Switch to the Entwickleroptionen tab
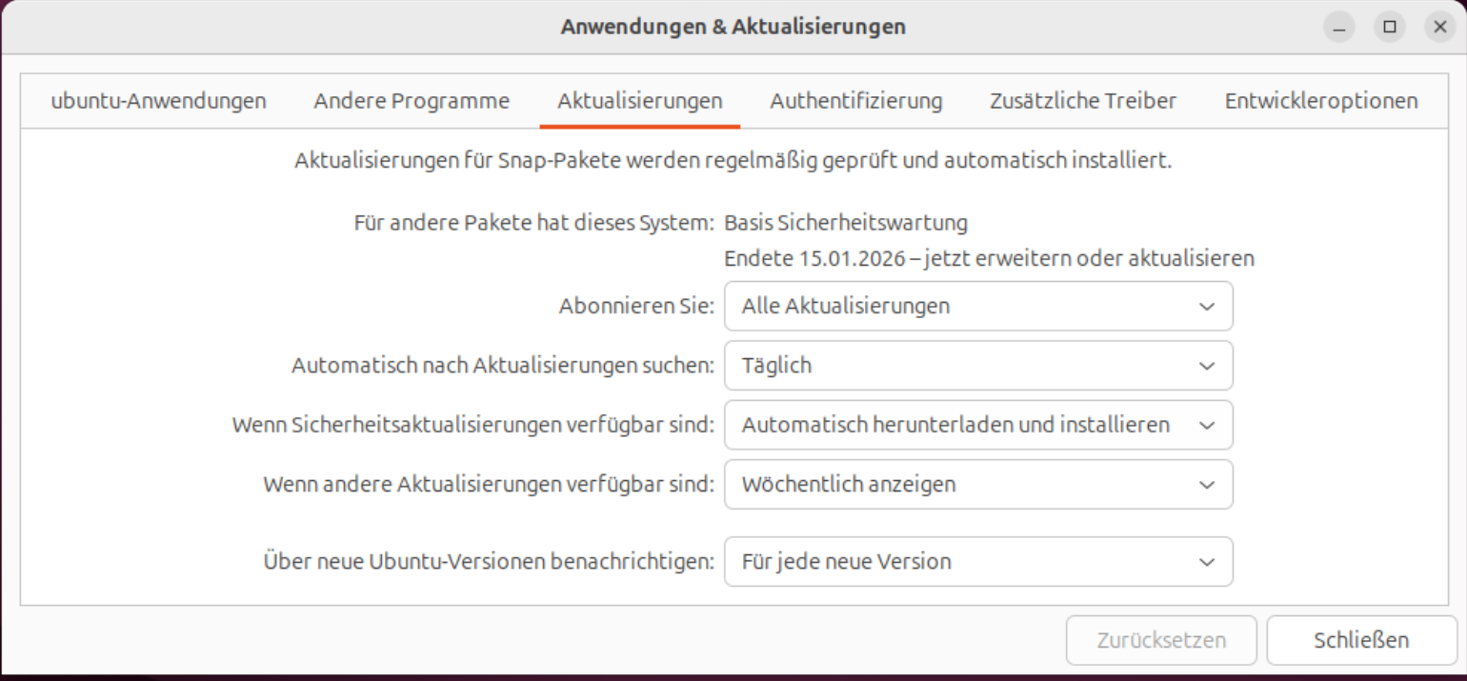The height and width of the screenshot is (681, 1467). (1320, 101)
